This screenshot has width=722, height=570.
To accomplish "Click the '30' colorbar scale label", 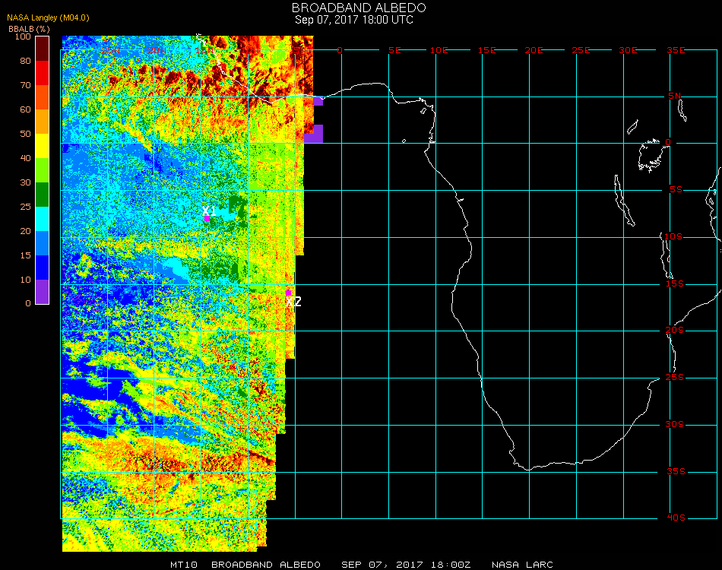I will click(x=25, y=183).
